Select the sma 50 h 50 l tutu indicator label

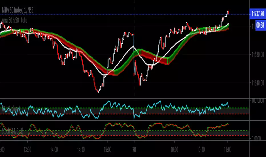coord(15,21)
